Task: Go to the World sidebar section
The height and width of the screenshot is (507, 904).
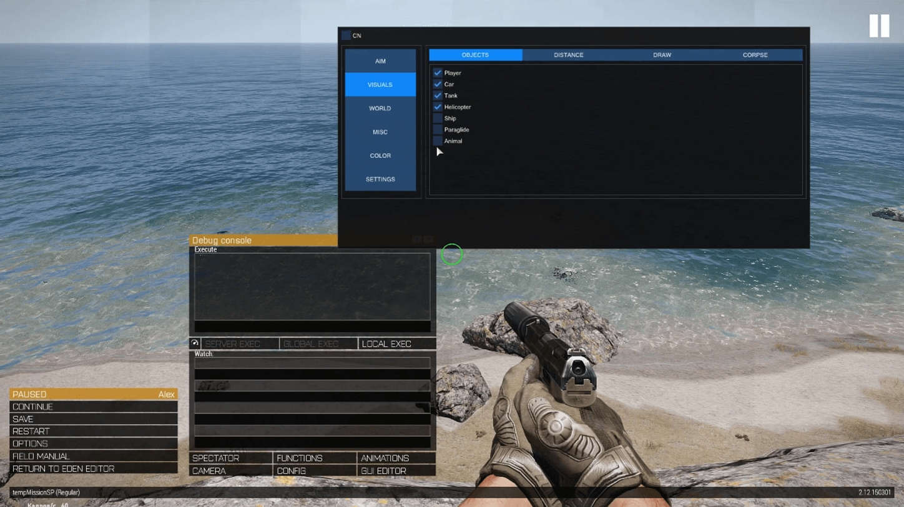Action: point(380,109)
